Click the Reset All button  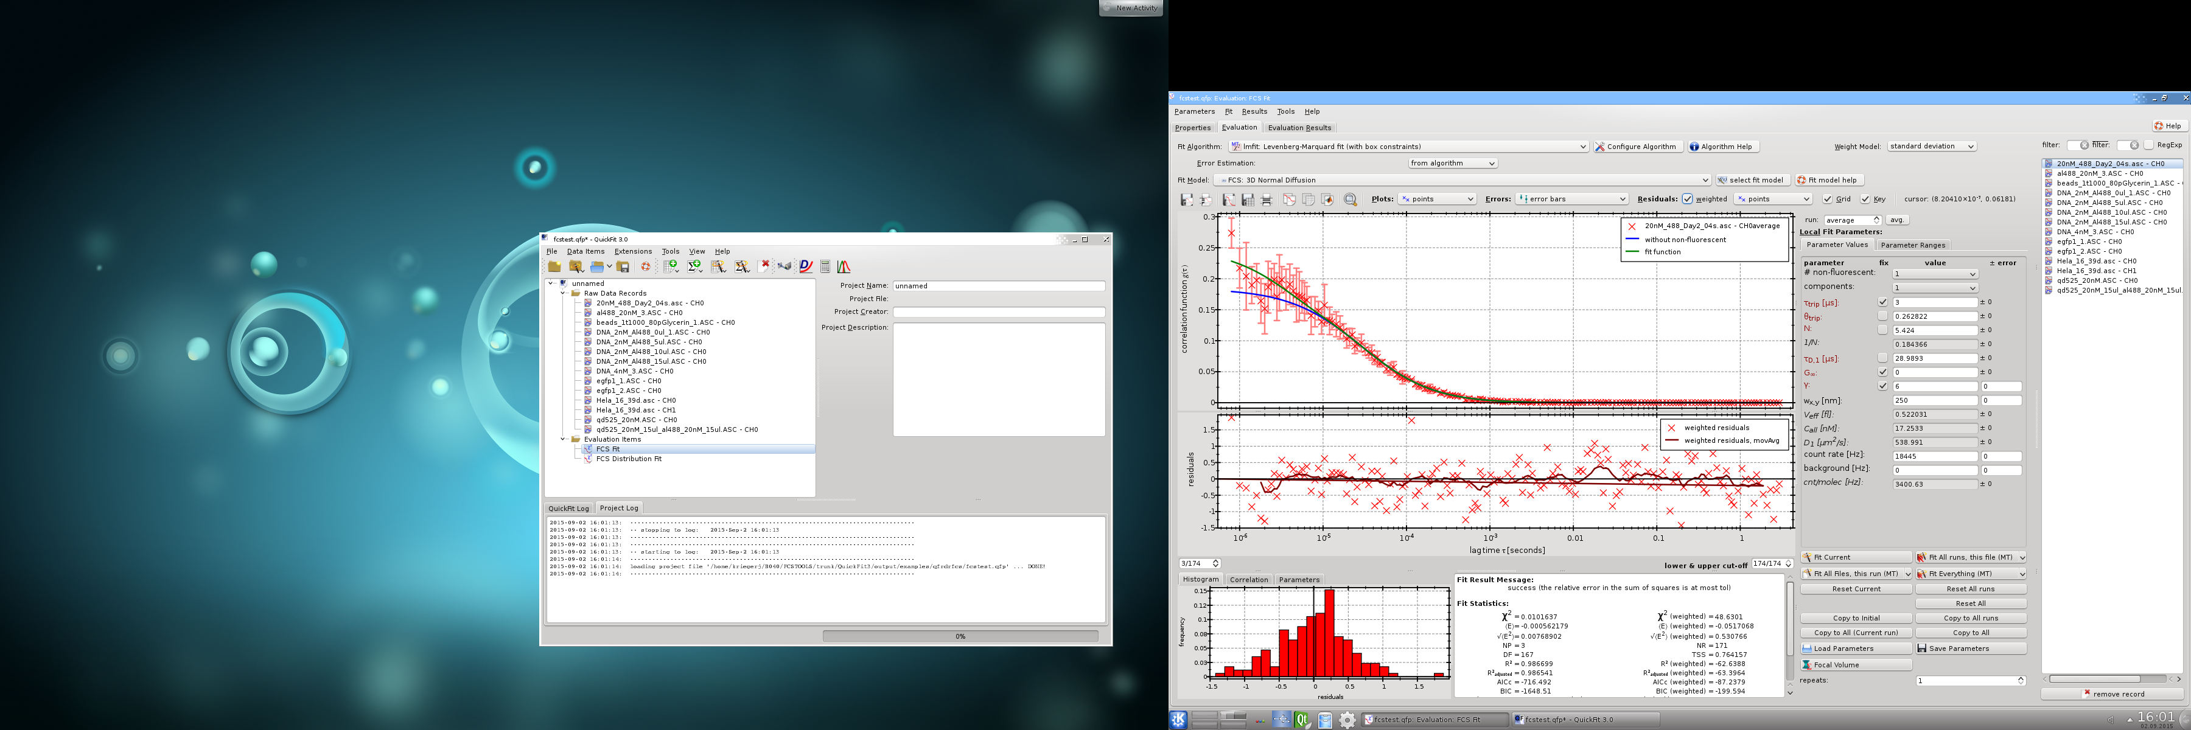[1970, 603]
